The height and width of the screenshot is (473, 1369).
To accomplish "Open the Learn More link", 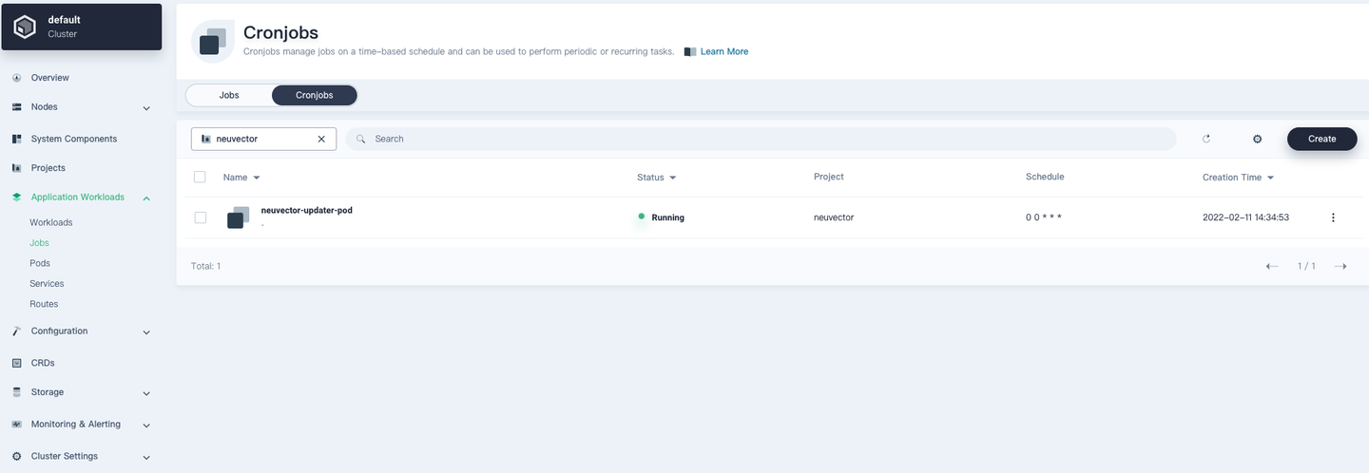I will coord(723,51).
